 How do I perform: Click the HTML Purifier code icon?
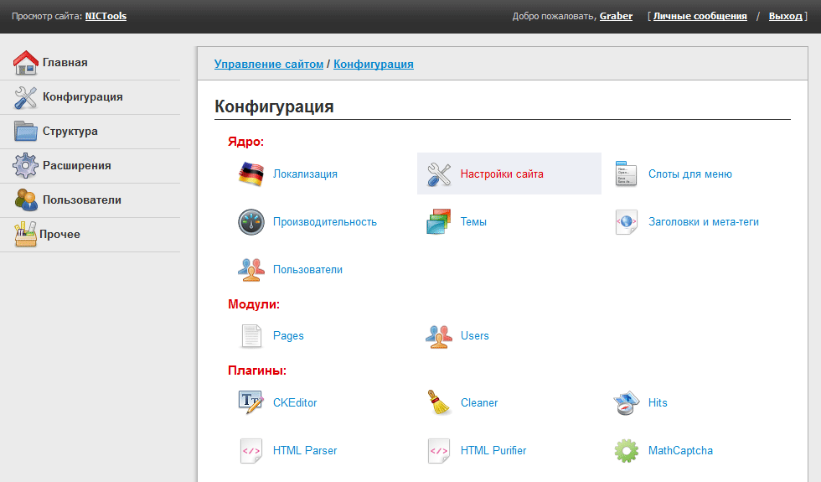coord(439,451)
